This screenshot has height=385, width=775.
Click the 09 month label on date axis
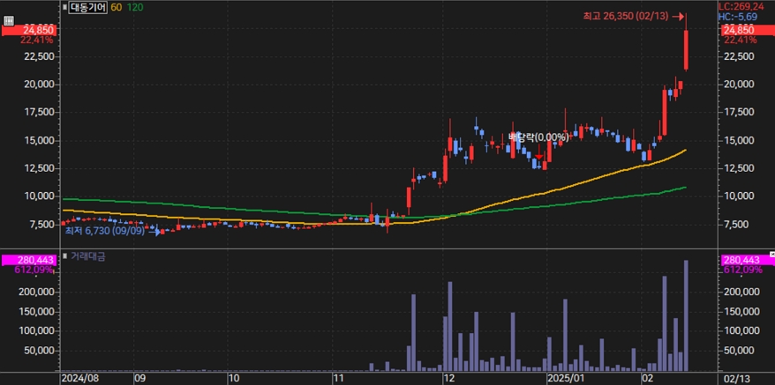[x=140, y=379]
